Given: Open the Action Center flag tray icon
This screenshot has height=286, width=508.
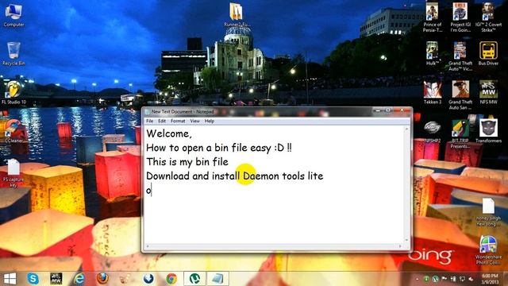Looking at the screenshot, I should (x=444, y=279).
